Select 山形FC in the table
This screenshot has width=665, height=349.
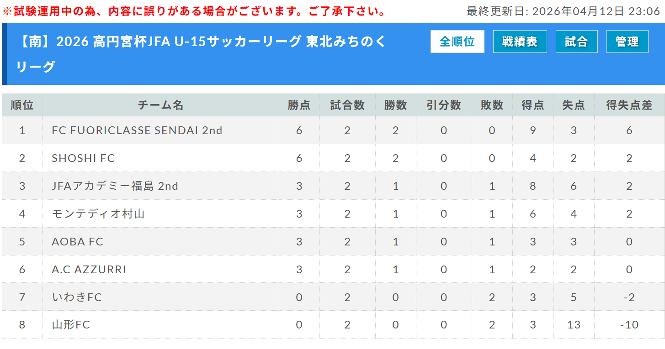click(x=71, y=325)
